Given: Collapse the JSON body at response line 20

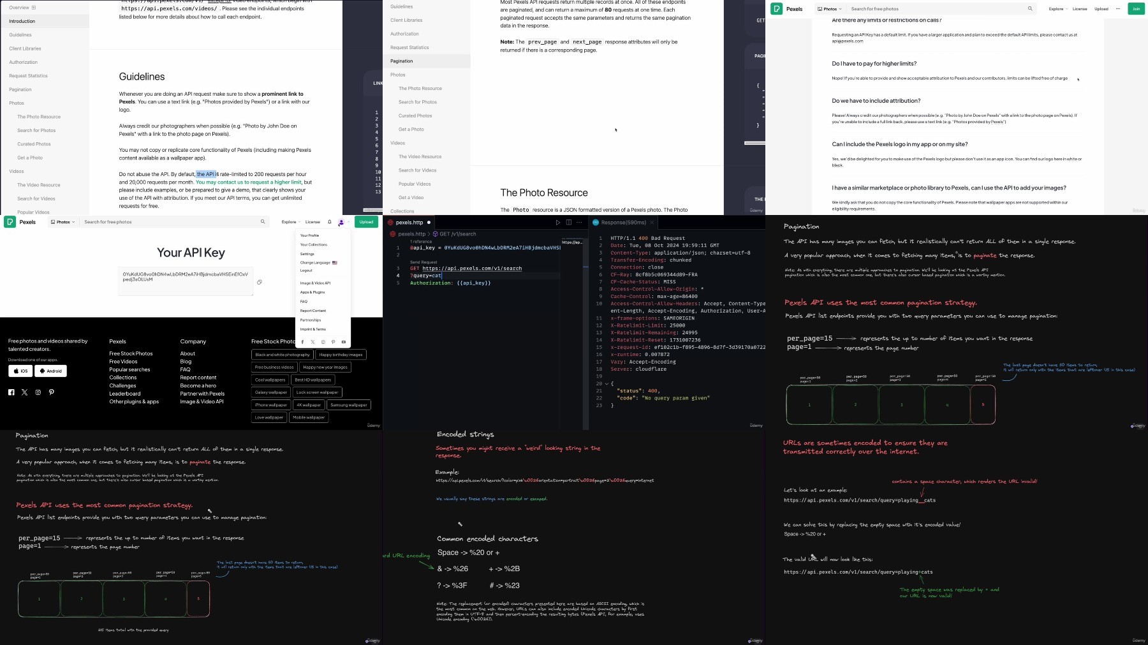Looking at the screenshot, I should click(x=607, y=383).
